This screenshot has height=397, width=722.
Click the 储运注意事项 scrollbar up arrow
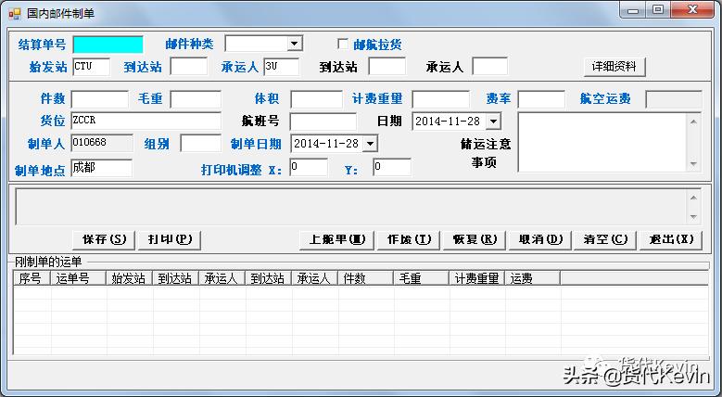click(x=693, y=122)
